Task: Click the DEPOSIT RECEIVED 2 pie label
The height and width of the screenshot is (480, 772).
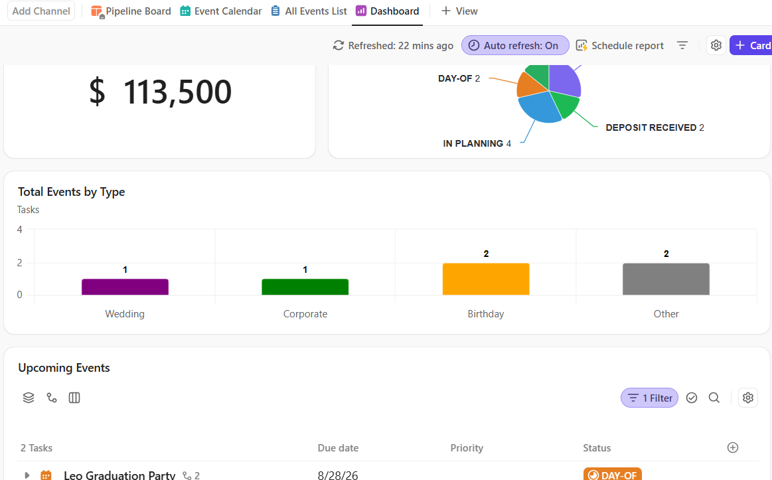Action: click(655, 127)
